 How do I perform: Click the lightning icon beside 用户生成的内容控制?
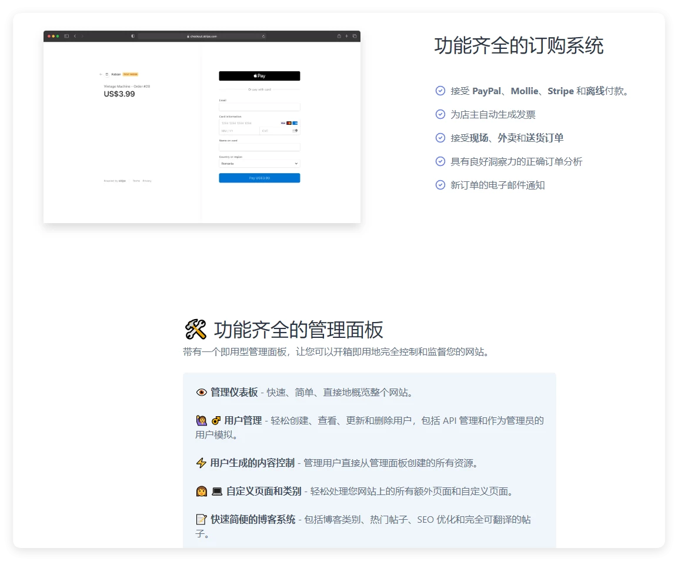coord(200,463)
